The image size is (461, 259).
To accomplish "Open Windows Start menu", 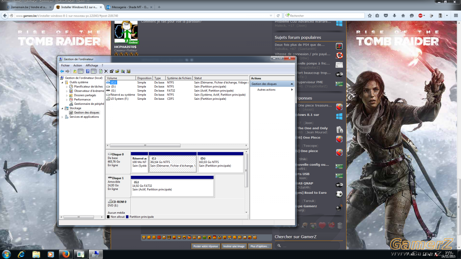I will 7,254.
